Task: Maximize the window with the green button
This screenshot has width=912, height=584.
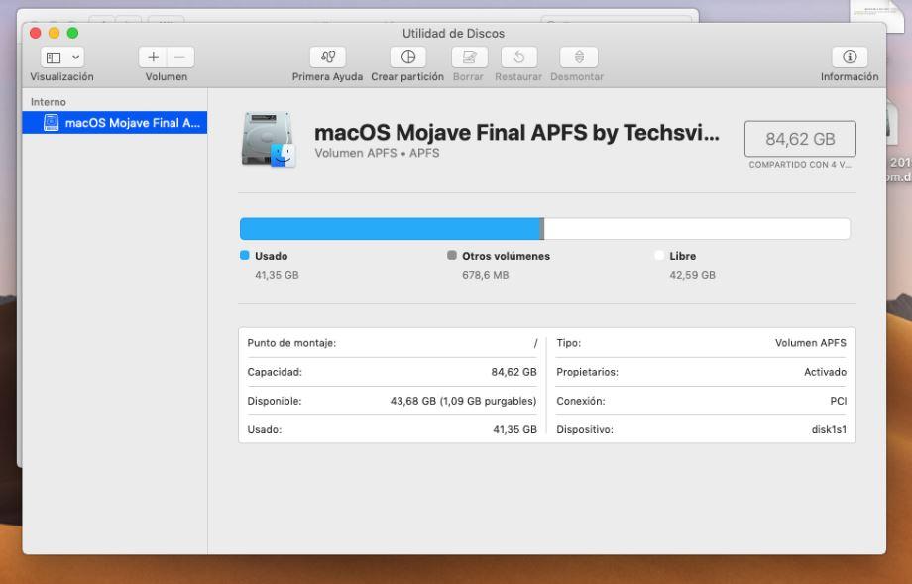Action: click(x=72, y=33)
